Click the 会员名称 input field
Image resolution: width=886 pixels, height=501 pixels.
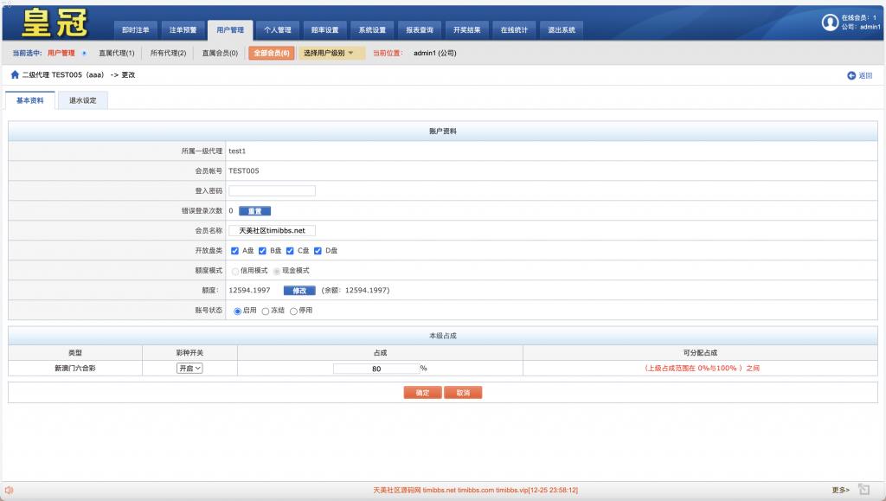272,230
